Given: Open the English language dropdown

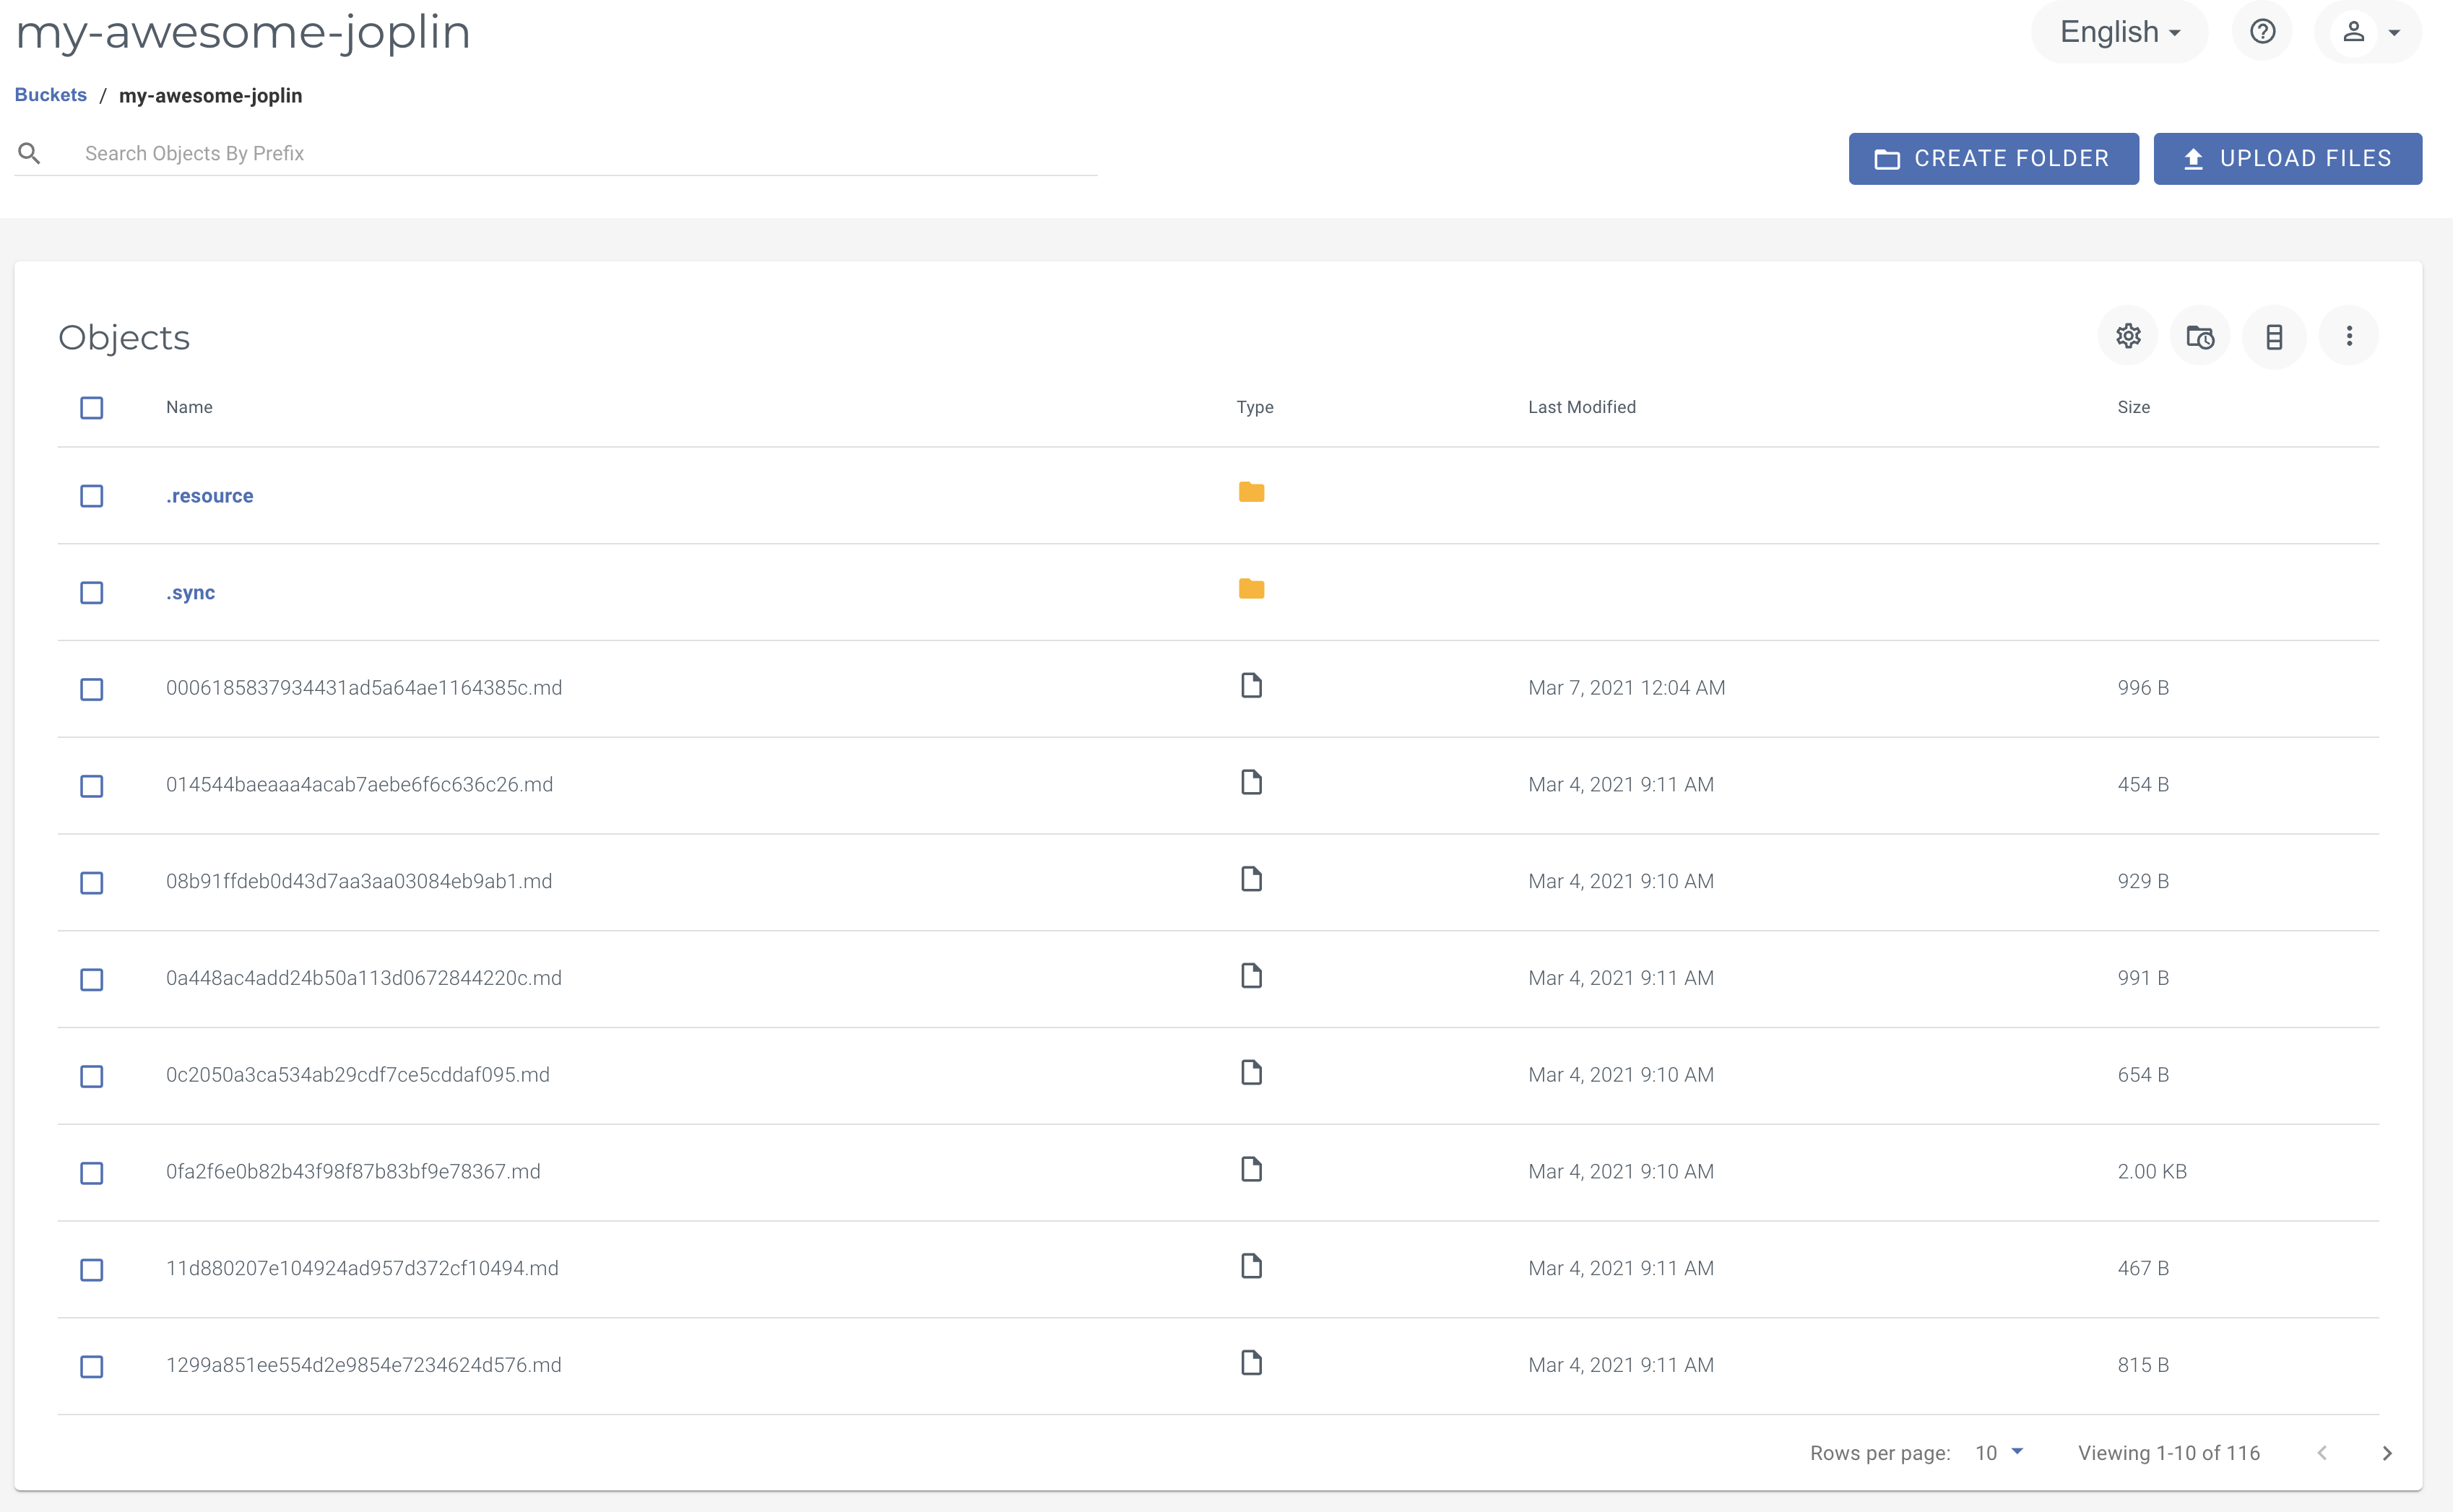Looking at the screenshot, I should click(2119, 32).
